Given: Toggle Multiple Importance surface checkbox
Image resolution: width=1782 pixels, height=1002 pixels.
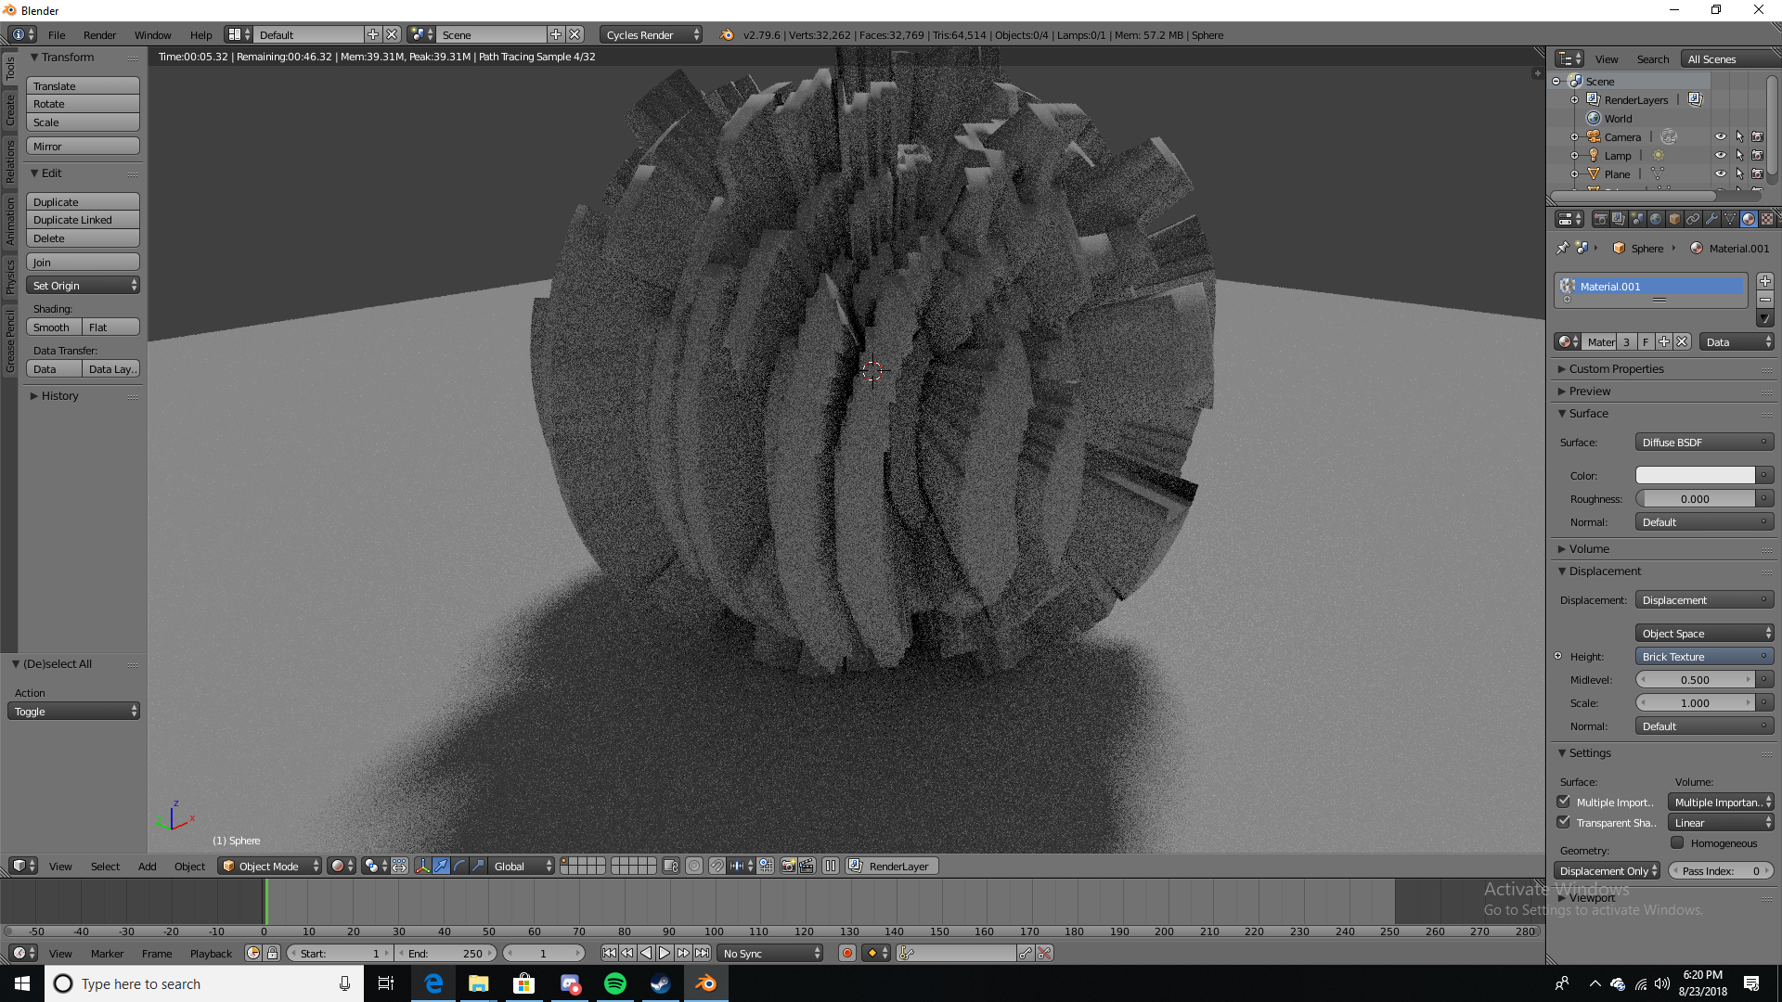Looking at the screenshot, I should pos(1564,802).
